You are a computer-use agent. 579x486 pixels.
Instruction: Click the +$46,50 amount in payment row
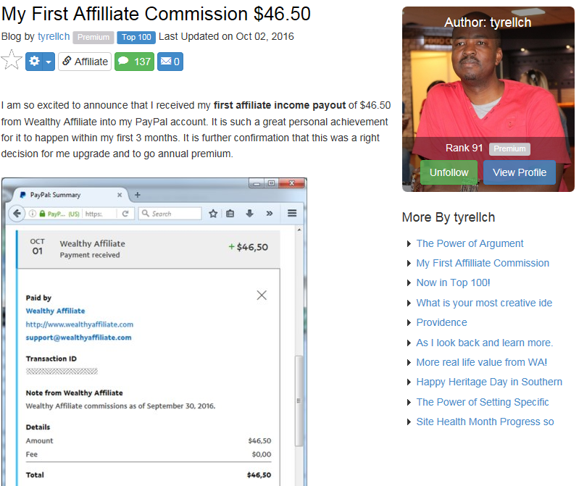tap(248, 247)
